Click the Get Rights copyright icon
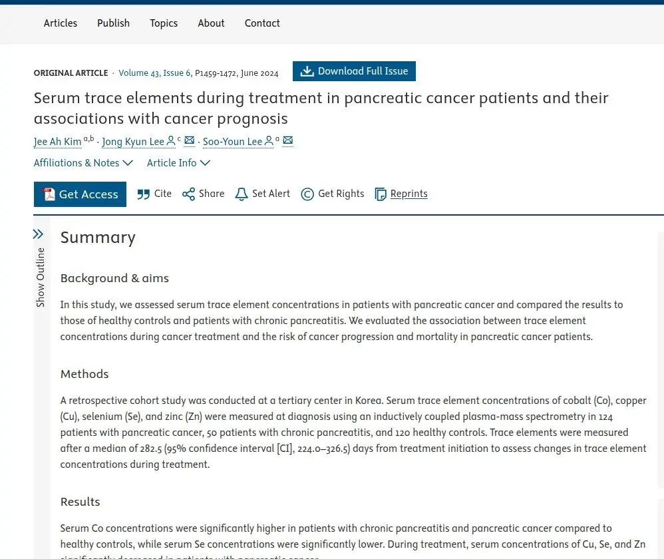Screen dimensions: 664x559 pyautogui.click(x=307, y=194)
